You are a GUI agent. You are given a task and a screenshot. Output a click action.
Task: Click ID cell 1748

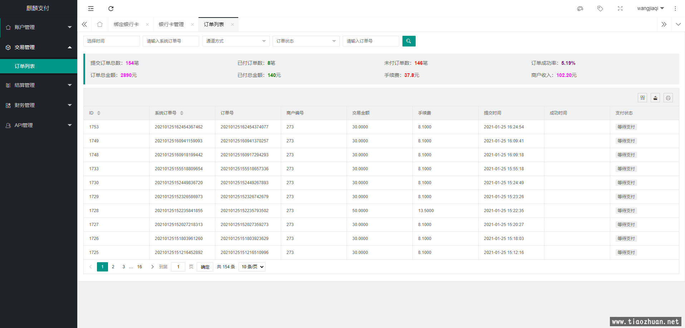point(94,155)
